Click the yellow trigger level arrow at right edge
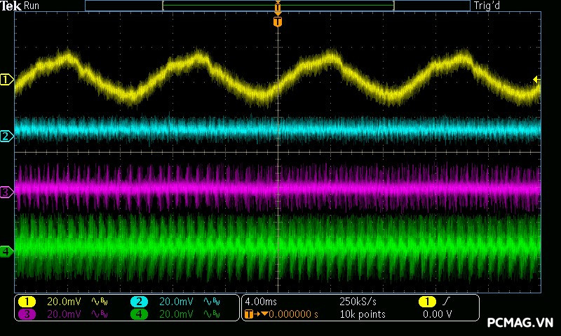561x336 pixels. pos(536,80)
